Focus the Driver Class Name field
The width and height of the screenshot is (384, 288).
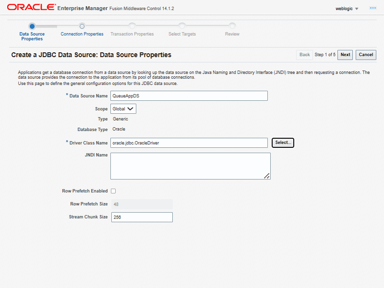[189, 143]
